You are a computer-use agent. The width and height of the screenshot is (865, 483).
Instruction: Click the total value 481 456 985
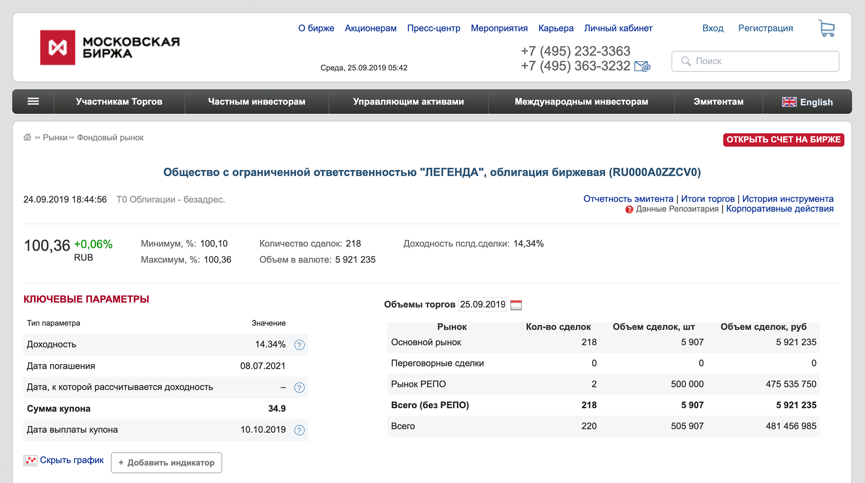click(791, 426)
